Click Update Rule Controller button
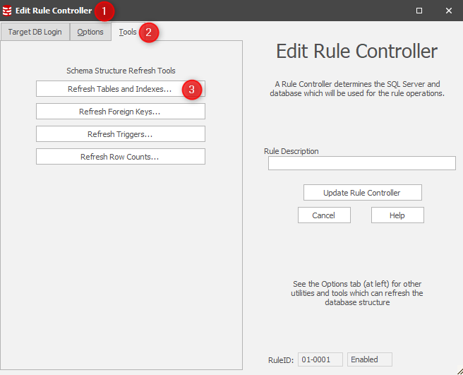 point(362,193)
